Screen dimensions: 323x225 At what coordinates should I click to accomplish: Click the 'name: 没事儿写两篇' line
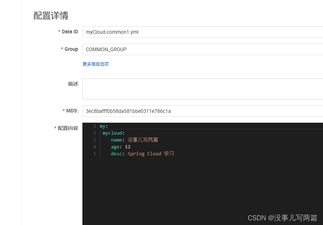click(x=135, y=140)
